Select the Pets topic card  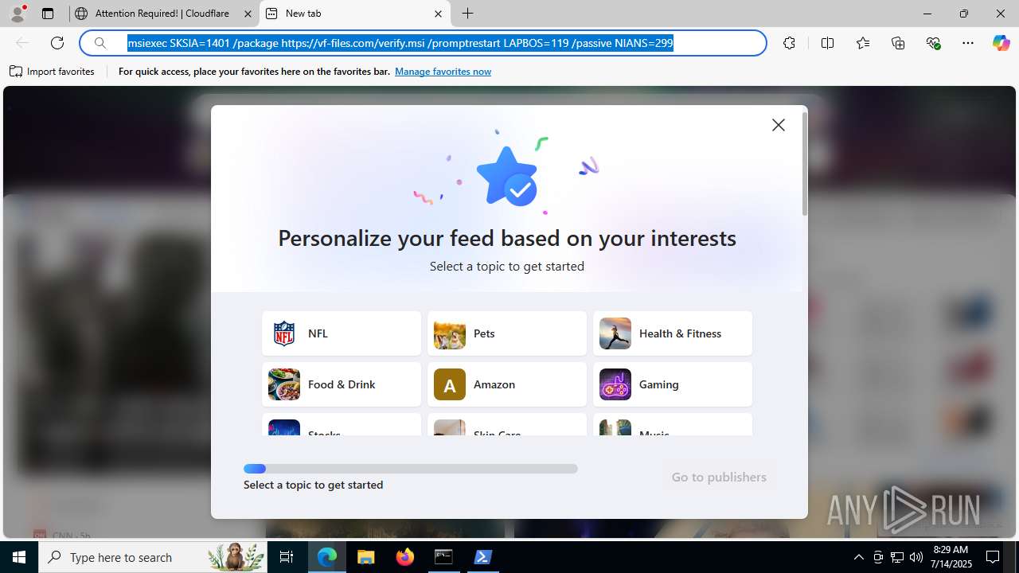coord(507,333)
